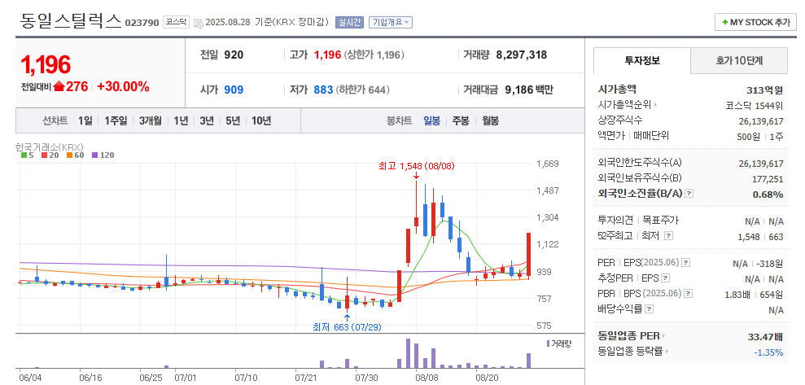Click the 시가 909 value

tap(234, 90)
